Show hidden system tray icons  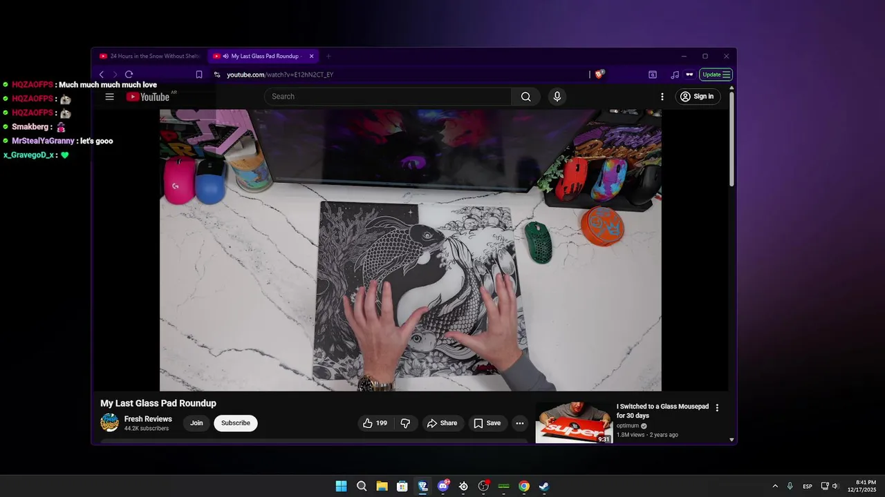pyautogui.click(x=775, y=486)
